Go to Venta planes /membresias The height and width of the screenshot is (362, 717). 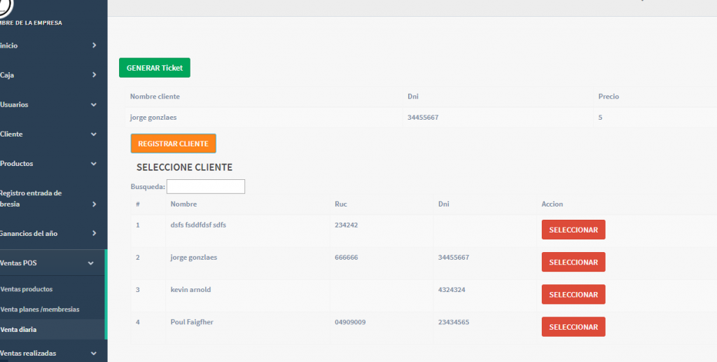(40, 309)
